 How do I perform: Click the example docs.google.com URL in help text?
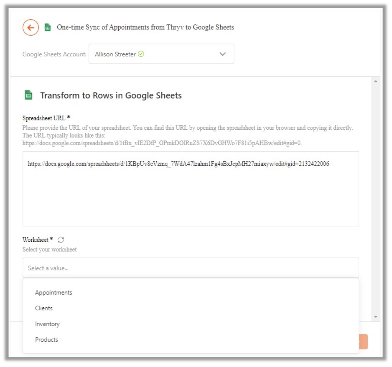click(x=162, y=143)
